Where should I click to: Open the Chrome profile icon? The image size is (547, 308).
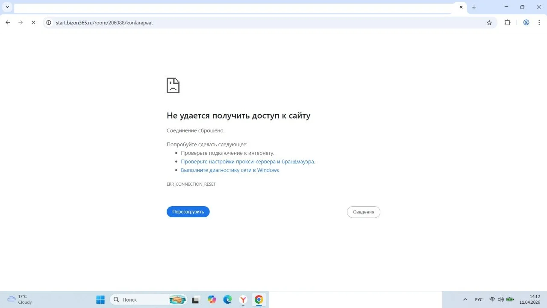click(x=526, y=23)
